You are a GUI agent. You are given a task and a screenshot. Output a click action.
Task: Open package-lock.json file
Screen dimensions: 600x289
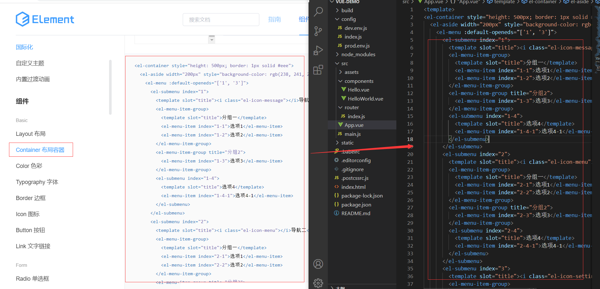click(362, 196)
